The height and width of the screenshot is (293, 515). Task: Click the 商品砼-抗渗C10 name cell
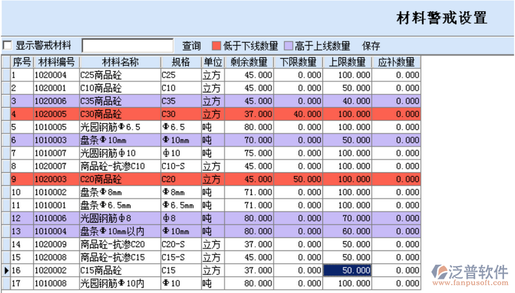(121, 166)
